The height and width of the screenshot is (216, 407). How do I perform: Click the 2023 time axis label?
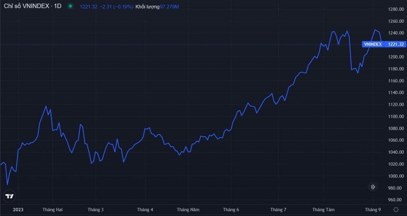coord(18,209)
